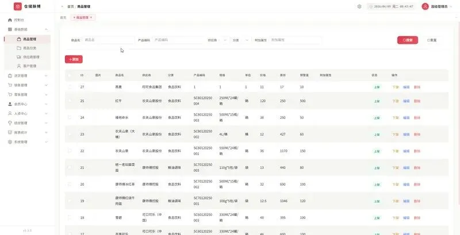Open 控制台 via its home icon
Image resolution: width=460 pixels, height=235 pixels.
pyautogui.click(x=10, y=20)
